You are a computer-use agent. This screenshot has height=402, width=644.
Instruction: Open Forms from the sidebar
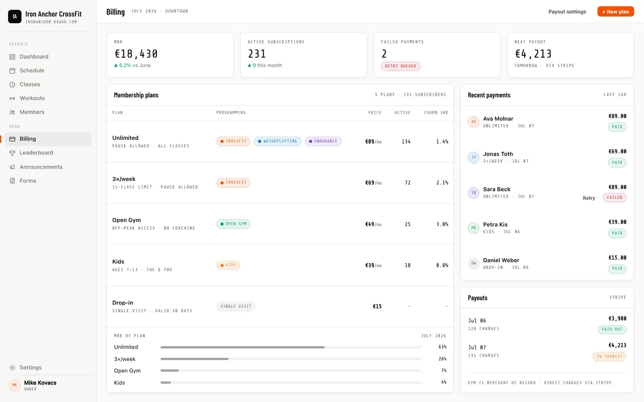(x=48, y=181)
